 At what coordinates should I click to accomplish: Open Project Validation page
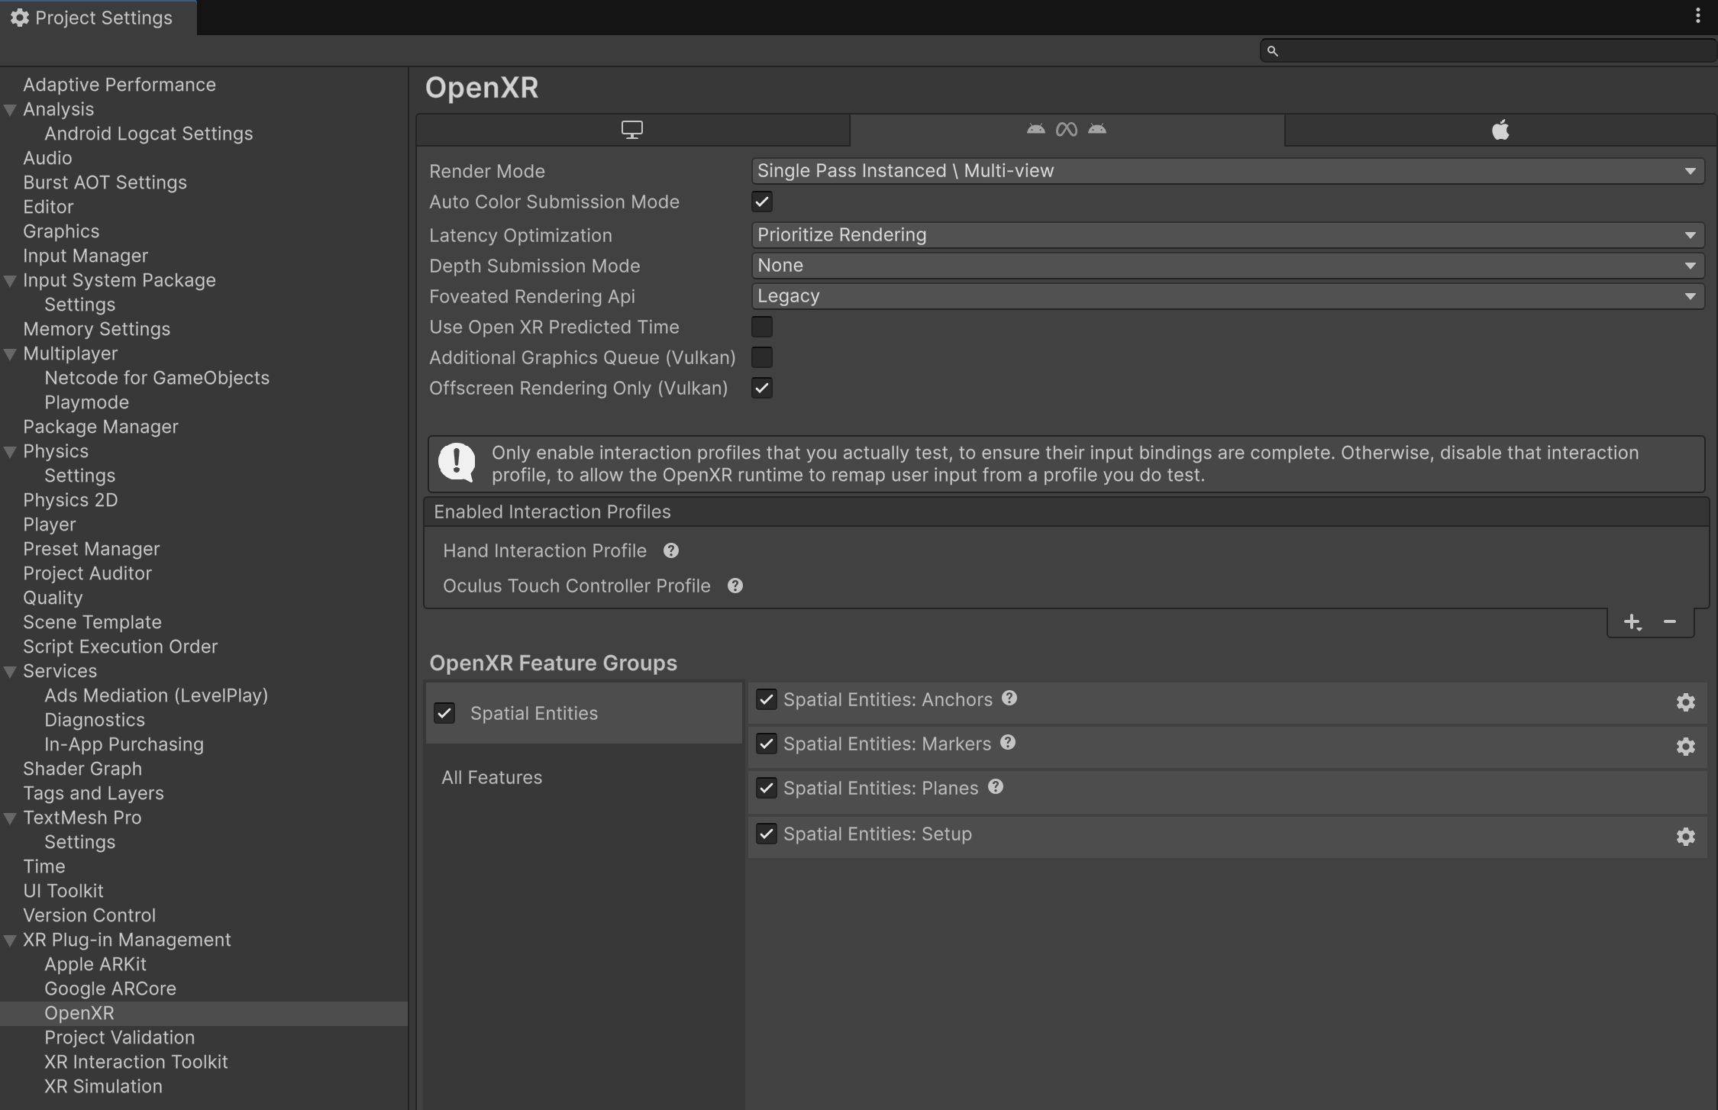pyautogui.click(x=119, y=1037)
